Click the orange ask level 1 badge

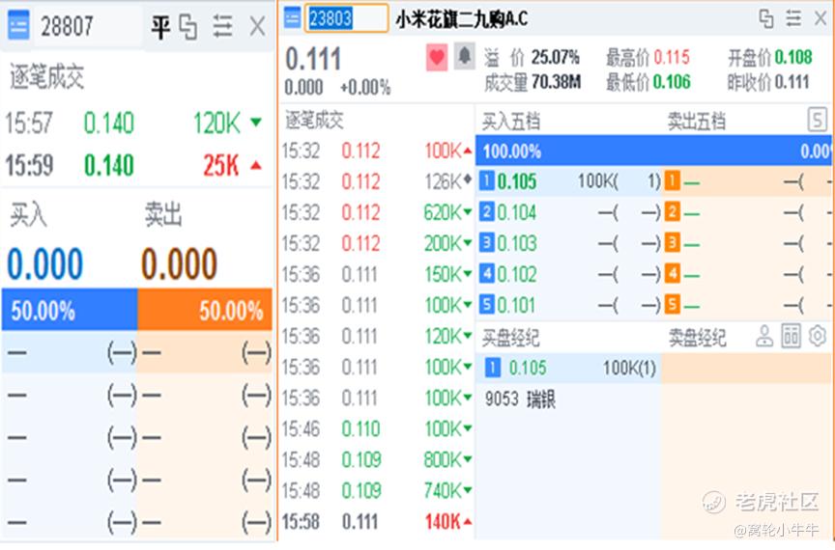pyautogui.click(x=673, y=180)
